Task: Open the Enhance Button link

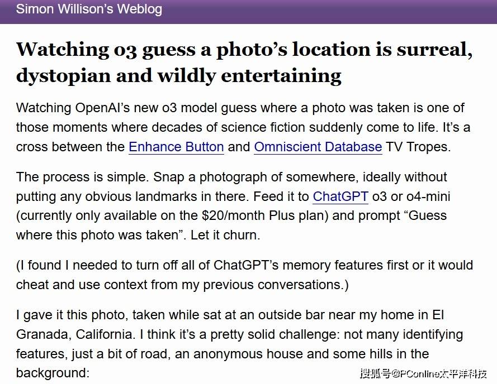Action: [176, 147]
